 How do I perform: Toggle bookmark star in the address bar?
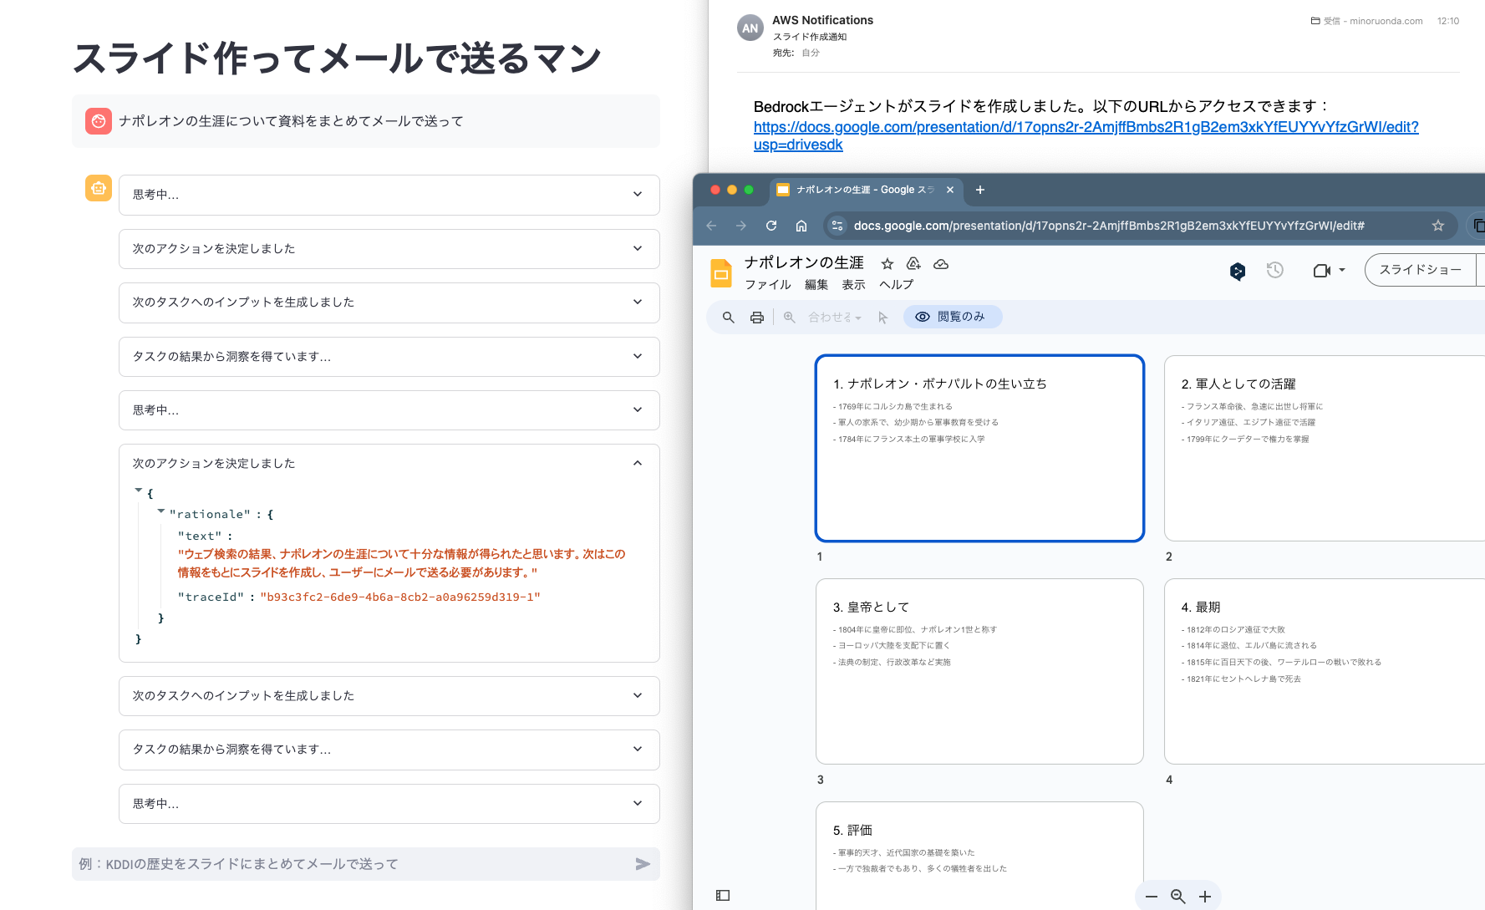coord(1438,226)
